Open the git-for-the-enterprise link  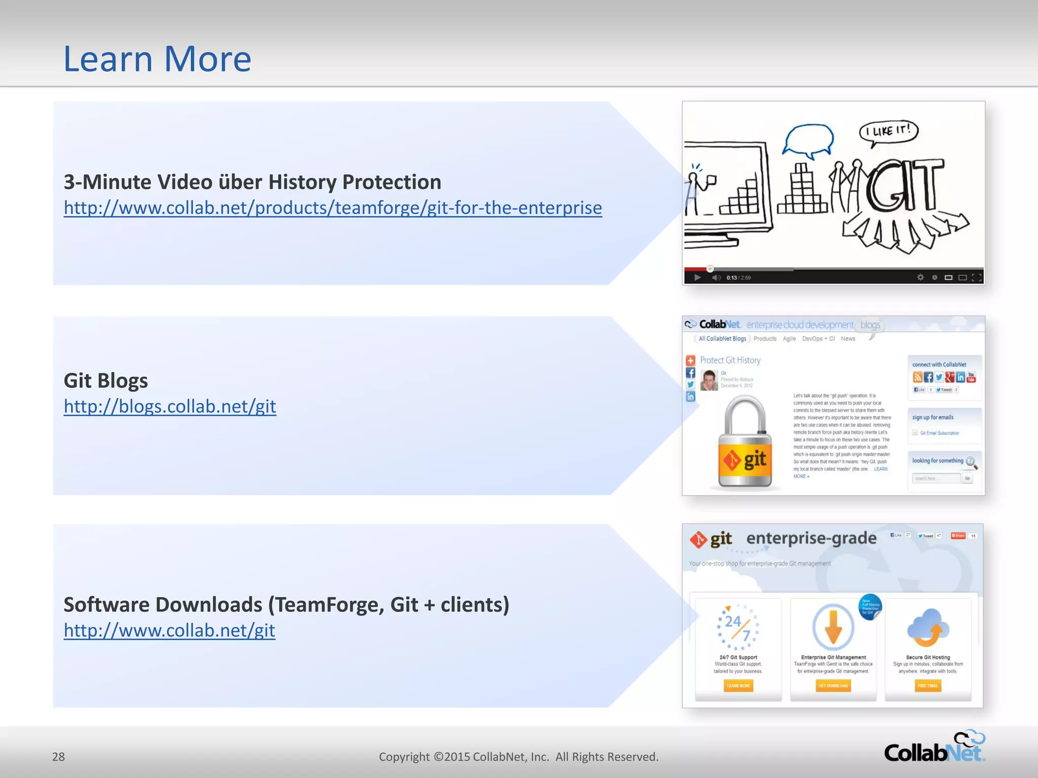[333, 208]
